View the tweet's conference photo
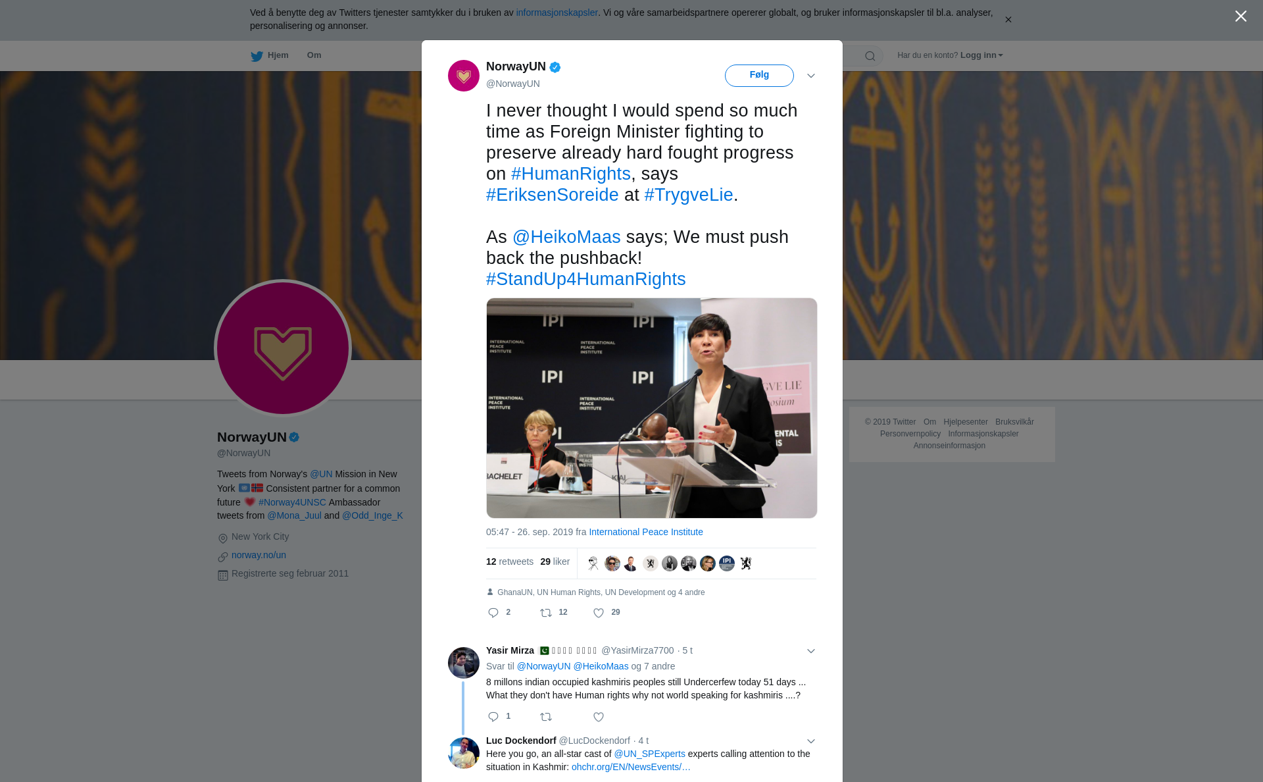1263x782 pixels. tap(651, 408)
